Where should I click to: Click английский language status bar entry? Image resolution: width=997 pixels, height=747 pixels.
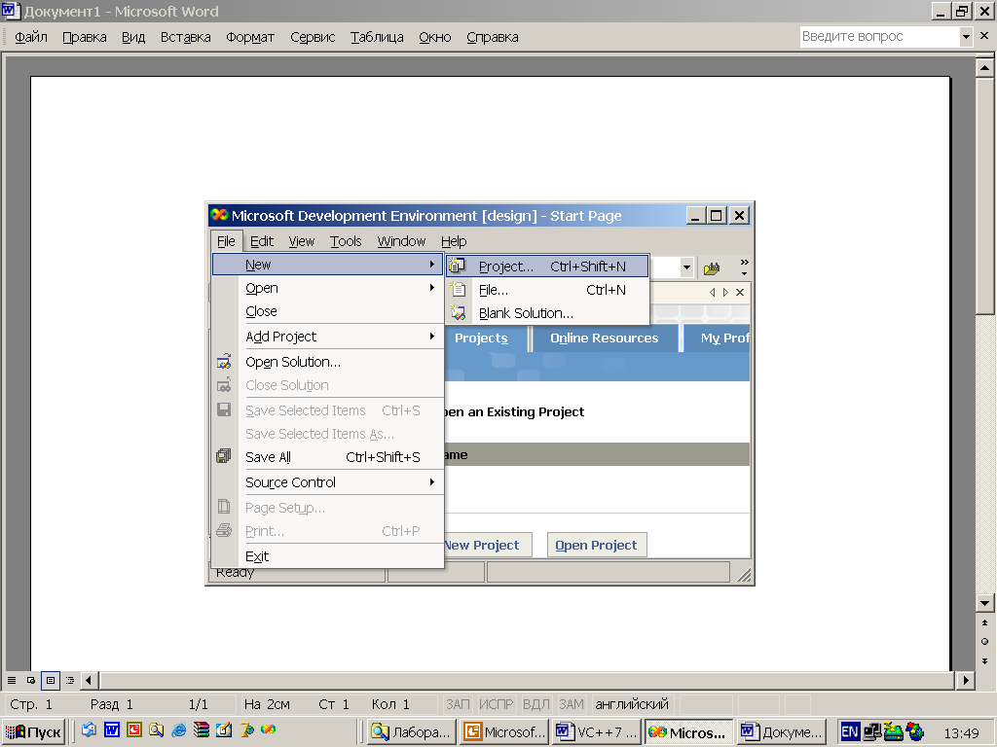(x=631, y=704)
